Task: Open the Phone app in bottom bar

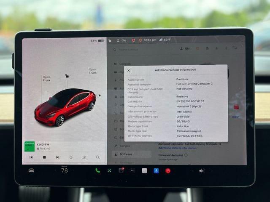Action: [x=97, y=170]
